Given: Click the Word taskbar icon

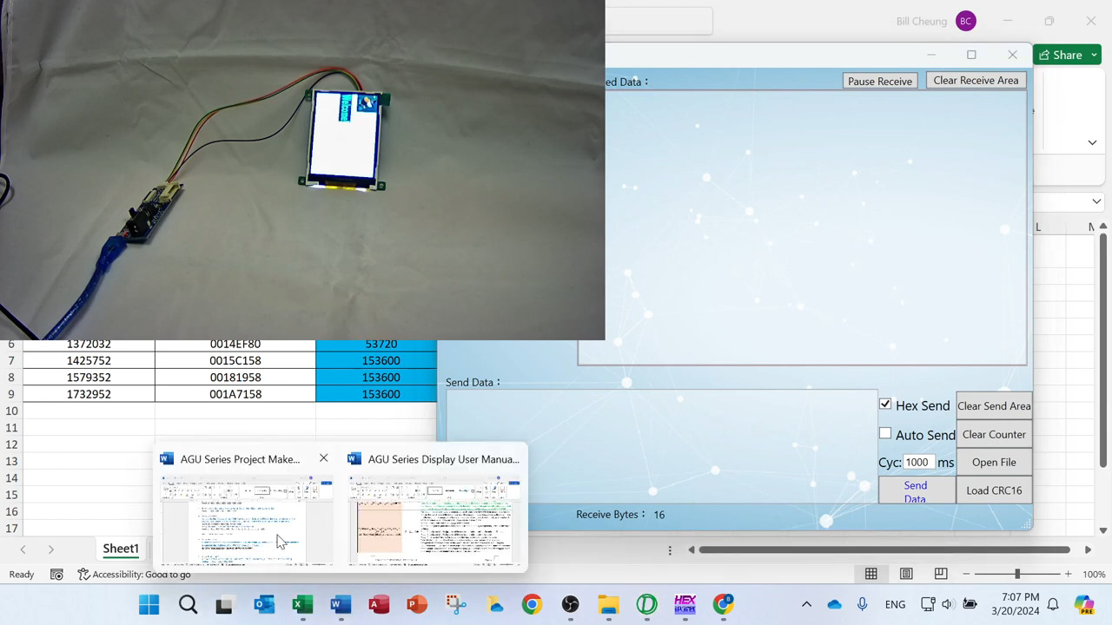Looking at the screenshot, I should click(341, 604).
